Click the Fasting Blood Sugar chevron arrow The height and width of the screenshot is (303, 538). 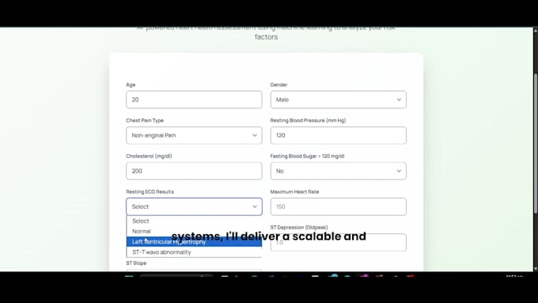click(399, 171)
